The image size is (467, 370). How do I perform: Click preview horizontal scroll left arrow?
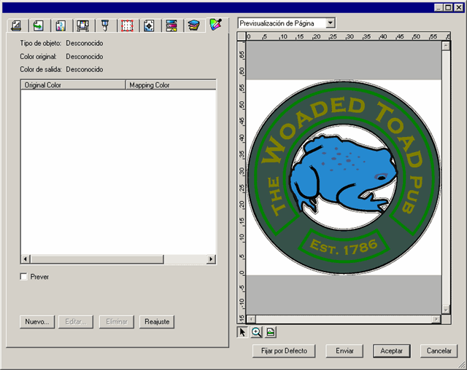click(x=251, y=319)
